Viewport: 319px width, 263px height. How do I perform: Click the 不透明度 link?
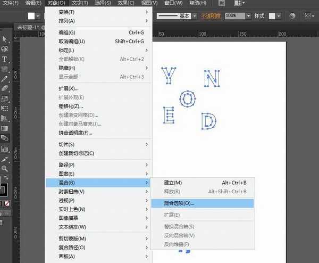coord(210,16)
